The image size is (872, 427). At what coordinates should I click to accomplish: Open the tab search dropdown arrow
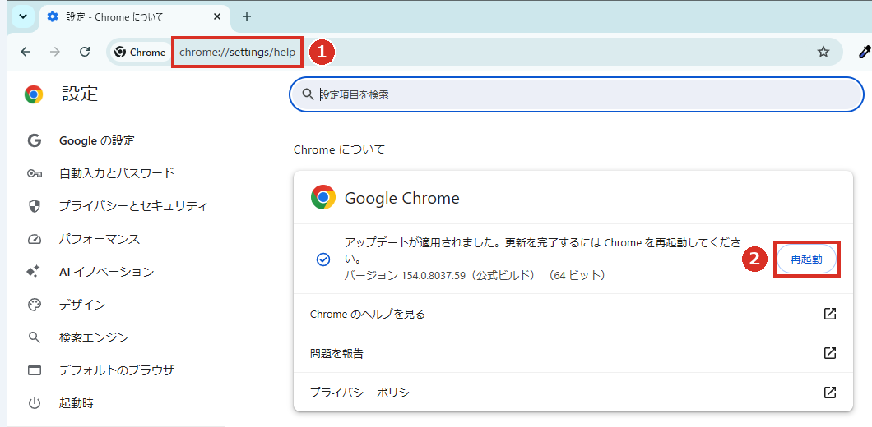(x=23, y=16)
